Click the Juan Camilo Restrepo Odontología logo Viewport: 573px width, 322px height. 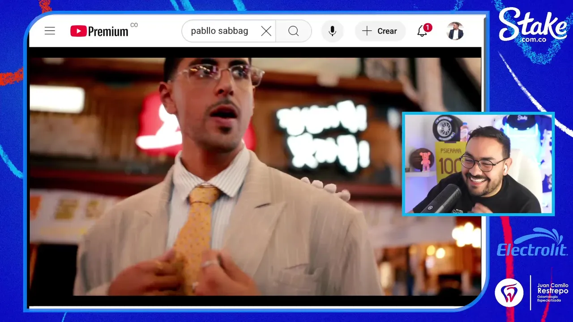531,292
